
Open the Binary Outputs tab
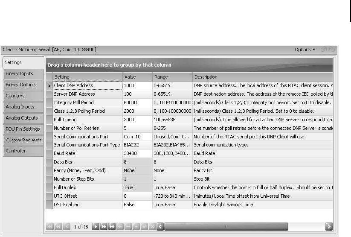[23, 85]
